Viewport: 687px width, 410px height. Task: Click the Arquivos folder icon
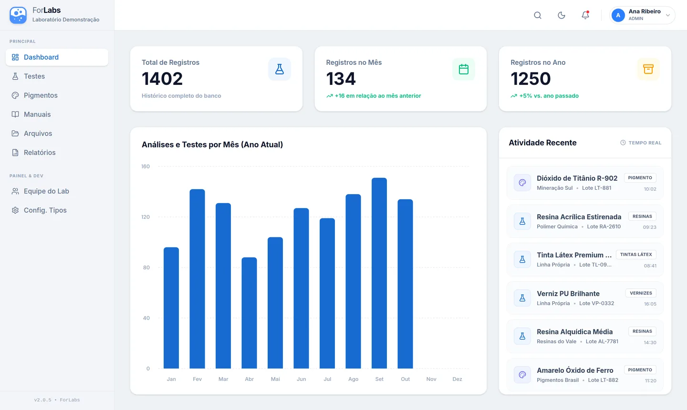[15, 133]
